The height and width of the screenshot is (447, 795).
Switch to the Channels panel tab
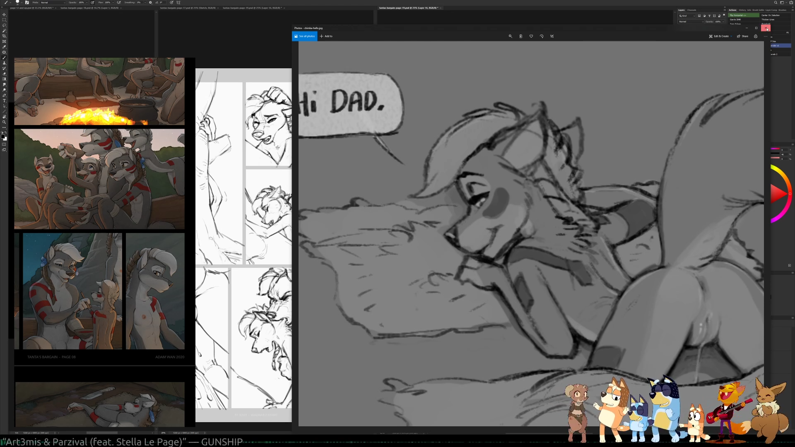[x=691, y=10]
